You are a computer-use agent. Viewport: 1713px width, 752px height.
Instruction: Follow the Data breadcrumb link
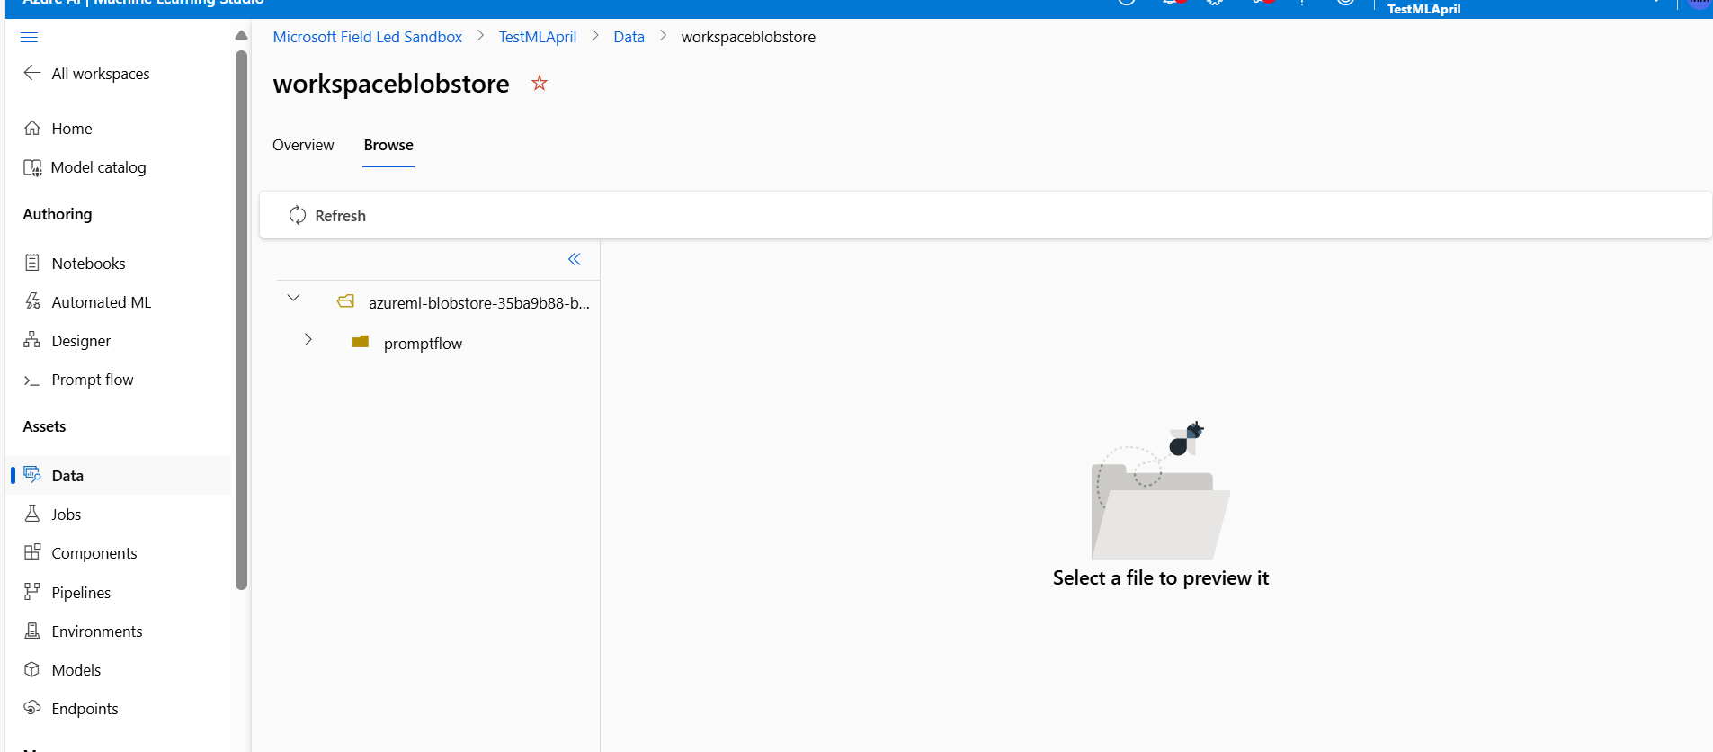(x=629, y=37)
